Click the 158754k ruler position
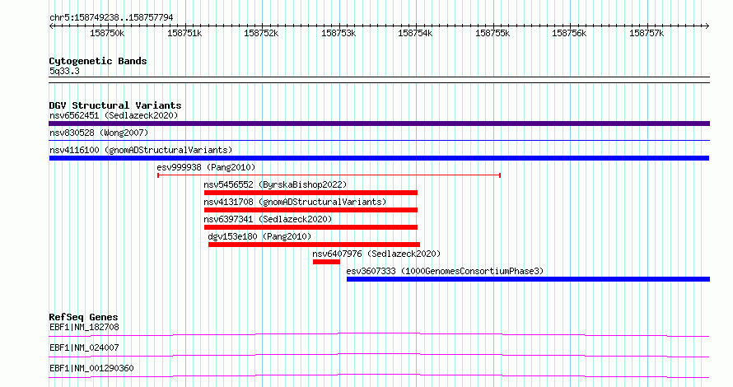Viewport: 733px width, 387px height. pos(416,33)
